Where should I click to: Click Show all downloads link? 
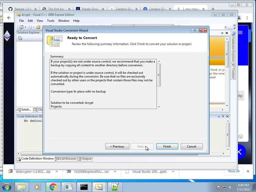(234, 171)
